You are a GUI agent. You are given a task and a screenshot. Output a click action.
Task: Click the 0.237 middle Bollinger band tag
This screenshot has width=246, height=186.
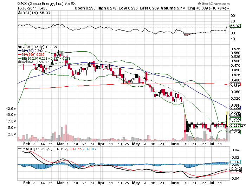(235, 126)
